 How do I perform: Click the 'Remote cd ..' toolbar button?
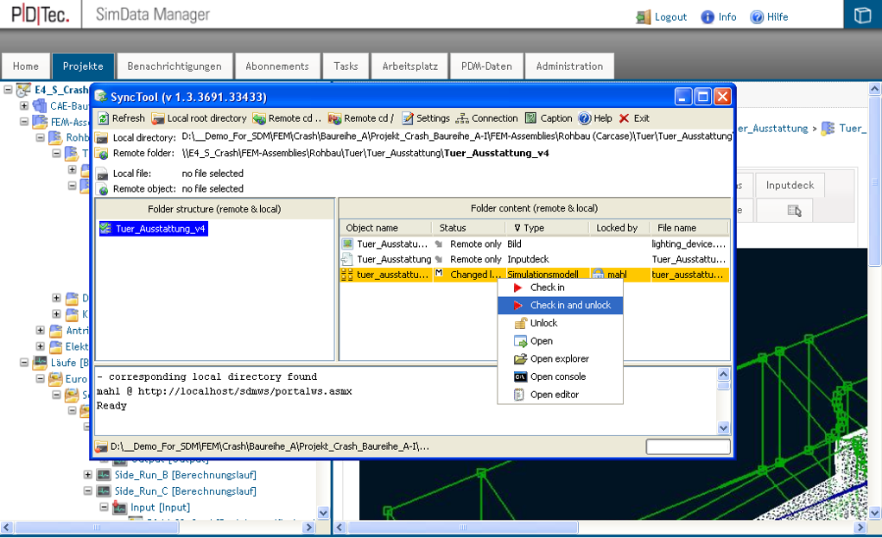[287, 118]
